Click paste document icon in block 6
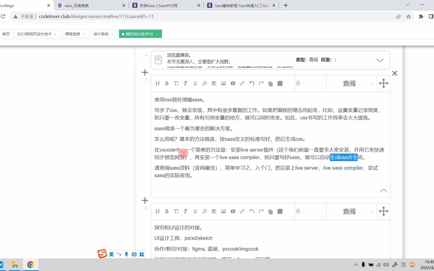 pyautogui.click(x=270, y=212)
